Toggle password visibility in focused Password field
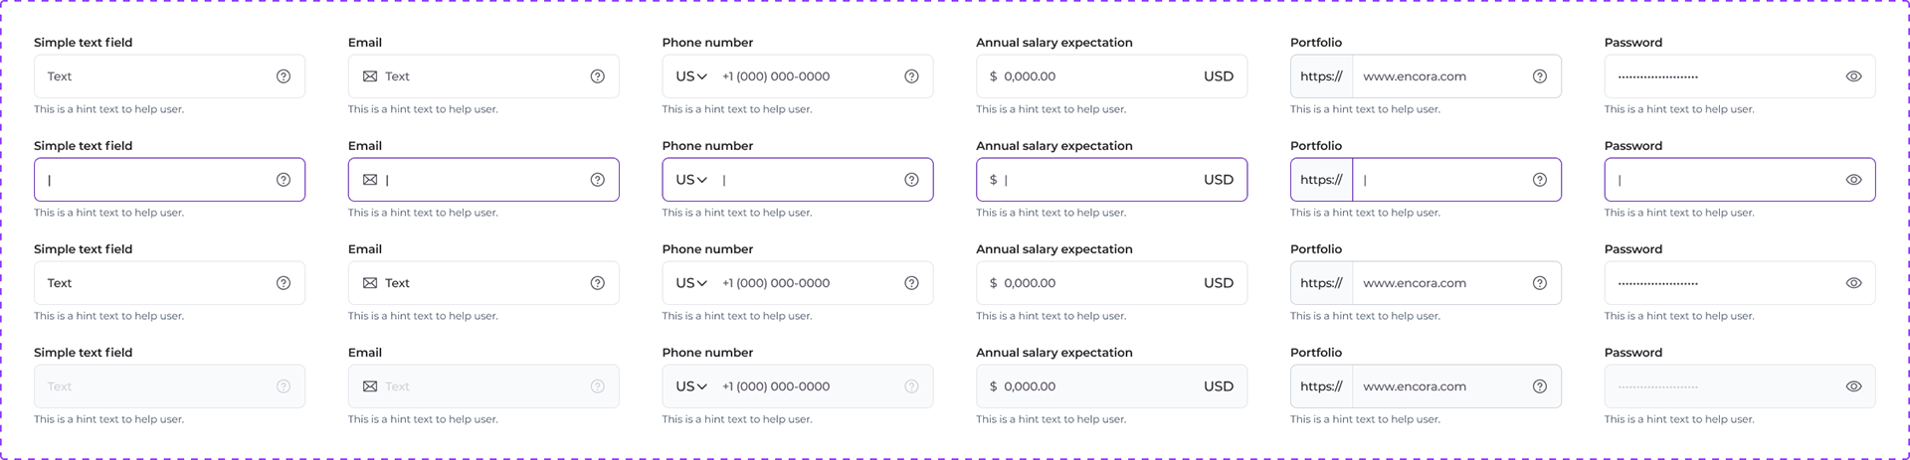Viewport: 1910px width, 460px height. [1854, 180]
